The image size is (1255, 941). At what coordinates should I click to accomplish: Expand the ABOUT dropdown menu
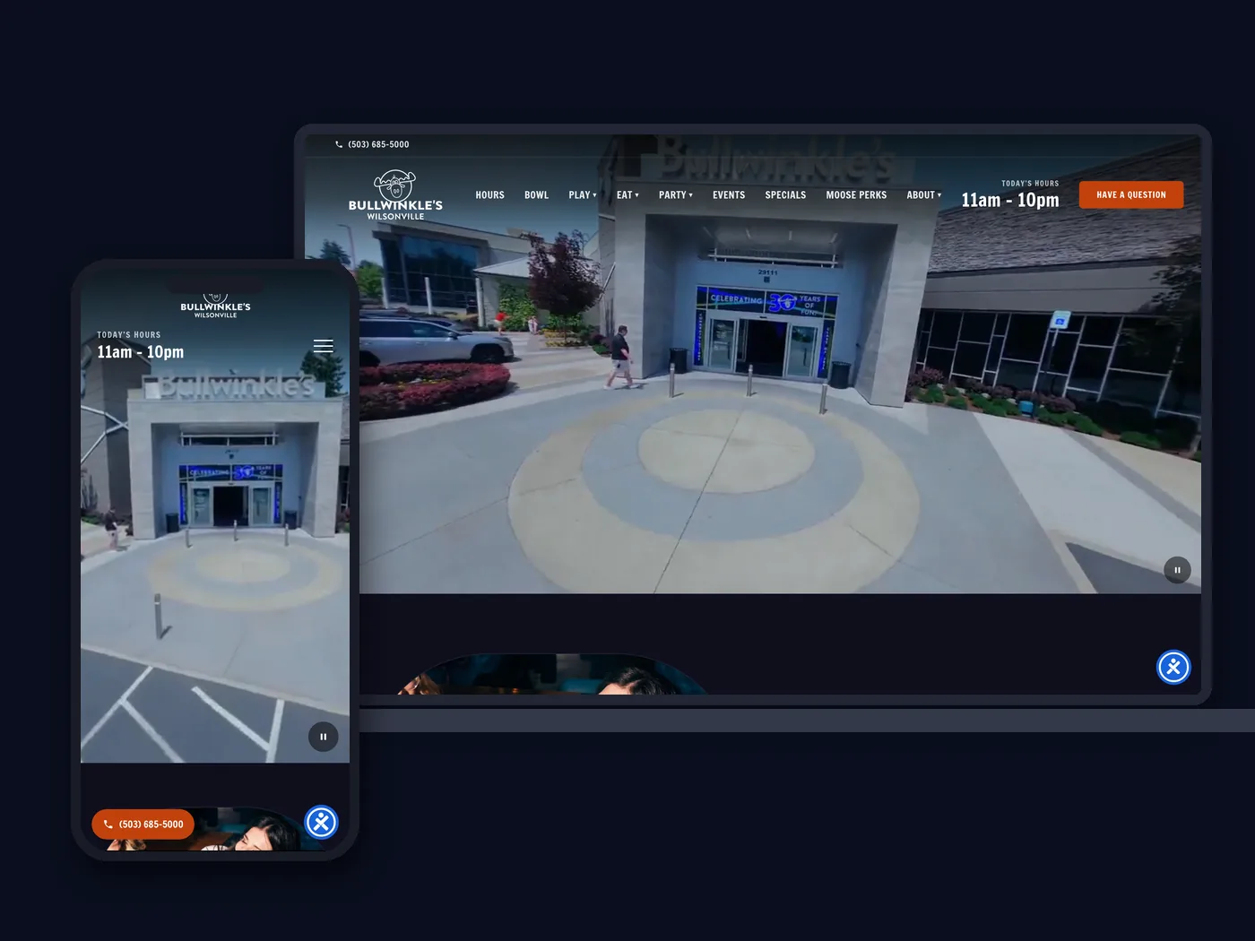point(924,195)
